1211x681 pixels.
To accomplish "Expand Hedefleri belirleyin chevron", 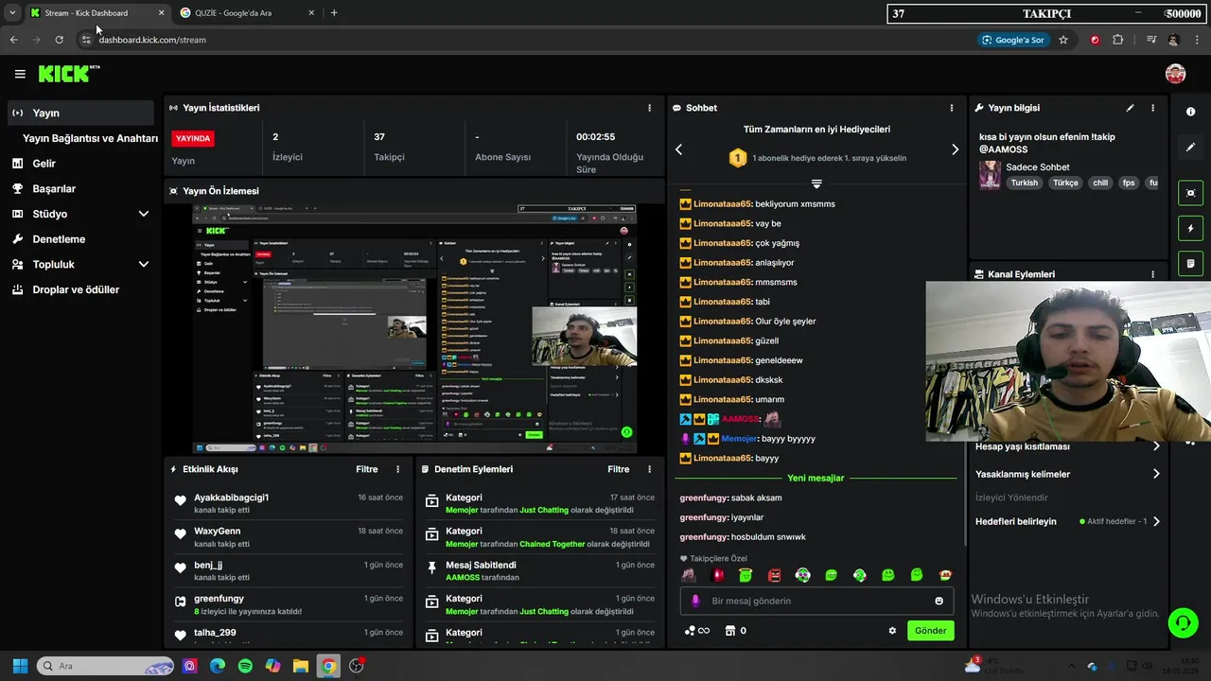I will (x=1156, y=521).
